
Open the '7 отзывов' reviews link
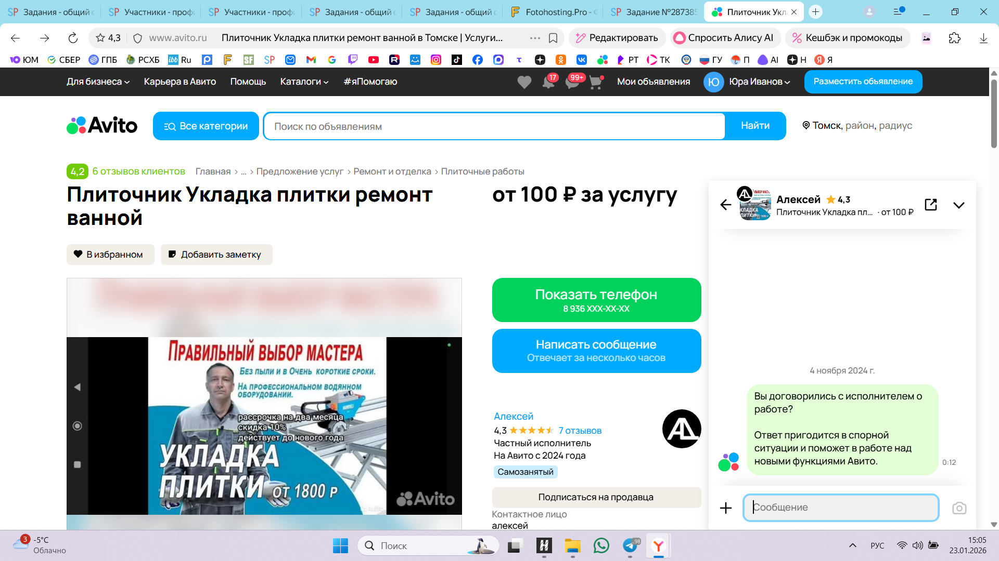[580, 431]
